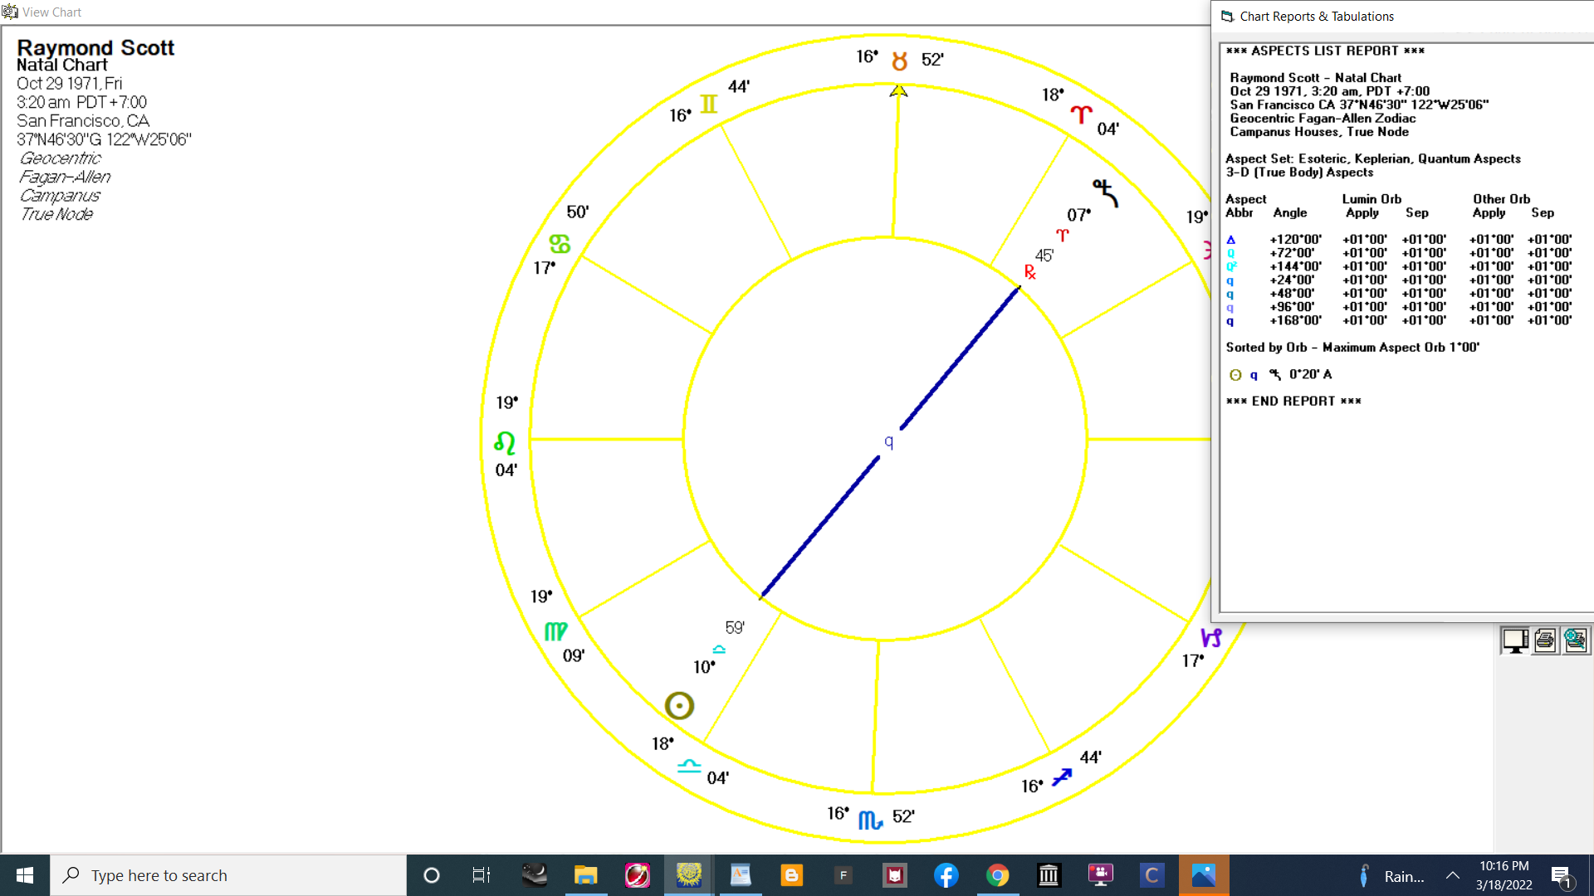1594x896 pixels.
Task: Open File Explorer from the taskbar
Action: 585,875
